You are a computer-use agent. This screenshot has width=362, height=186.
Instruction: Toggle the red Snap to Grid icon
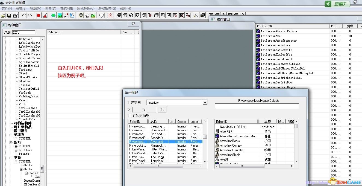39,15
